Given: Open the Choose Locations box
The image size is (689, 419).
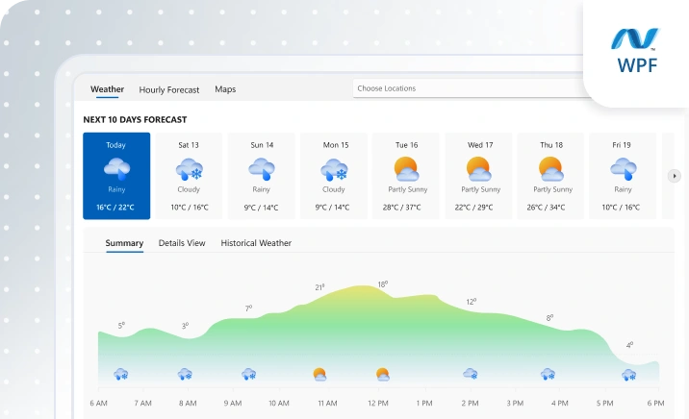Looking at the screenshot, I should coord(471,88).
